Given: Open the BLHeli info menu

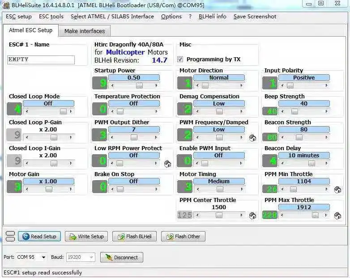Looking at the screenshot, I should 212,17.
